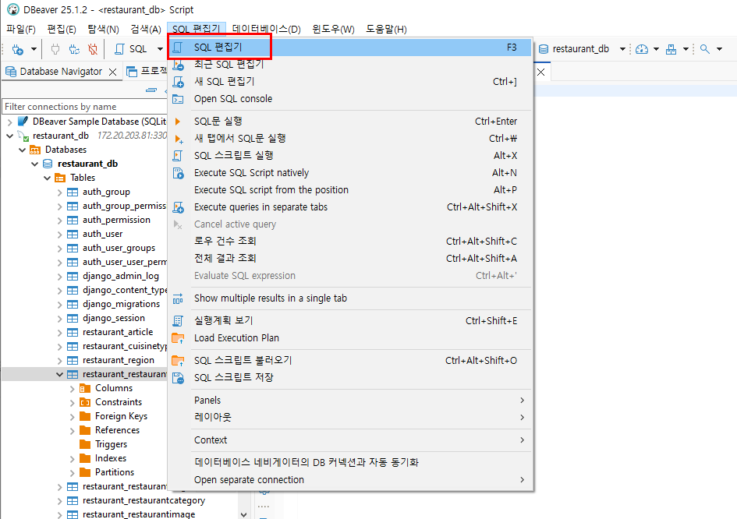
Task: Expand DBeaver Sample Database node
Action: 9,122
